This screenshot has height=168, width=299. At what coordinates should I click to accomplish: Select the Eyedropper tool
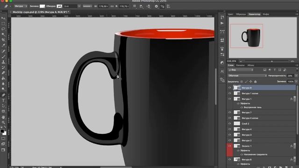coord(3,45)
